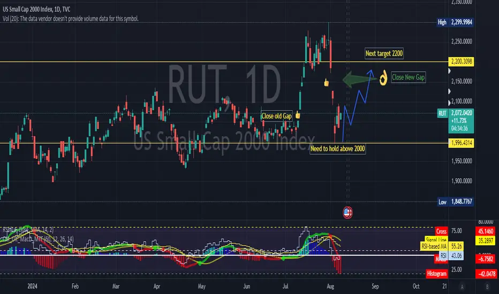Click the Signal Line value 35.2897
Image resolution: width=499 pixels, height=294 pixels.
(486, 241)
